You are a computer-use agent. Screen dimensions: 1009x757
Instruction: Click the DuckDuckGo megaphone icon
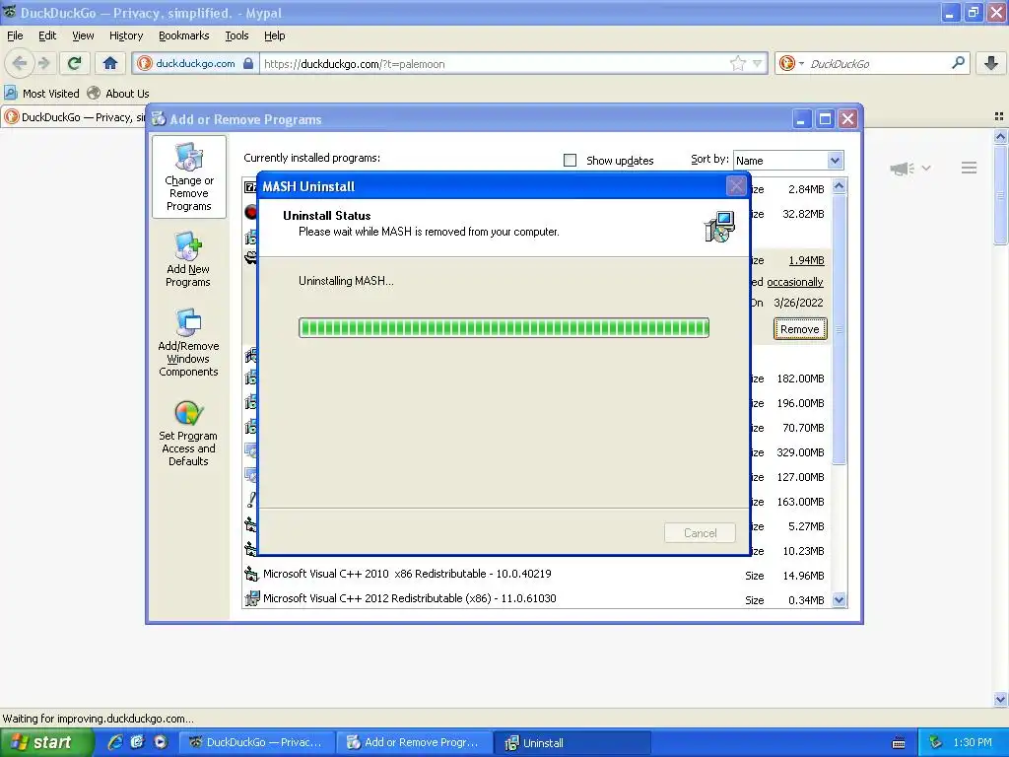902,168
